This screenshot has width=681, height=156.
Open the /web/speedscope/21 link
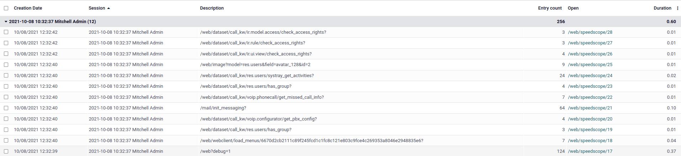tap(590, 108)
